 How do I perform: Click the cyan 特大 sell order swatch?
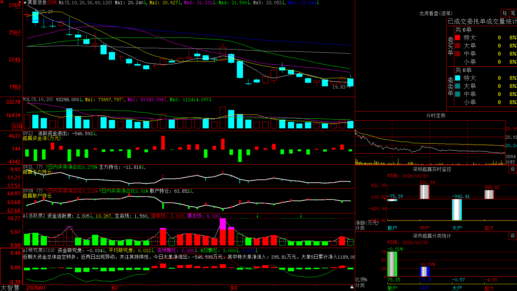458,78
